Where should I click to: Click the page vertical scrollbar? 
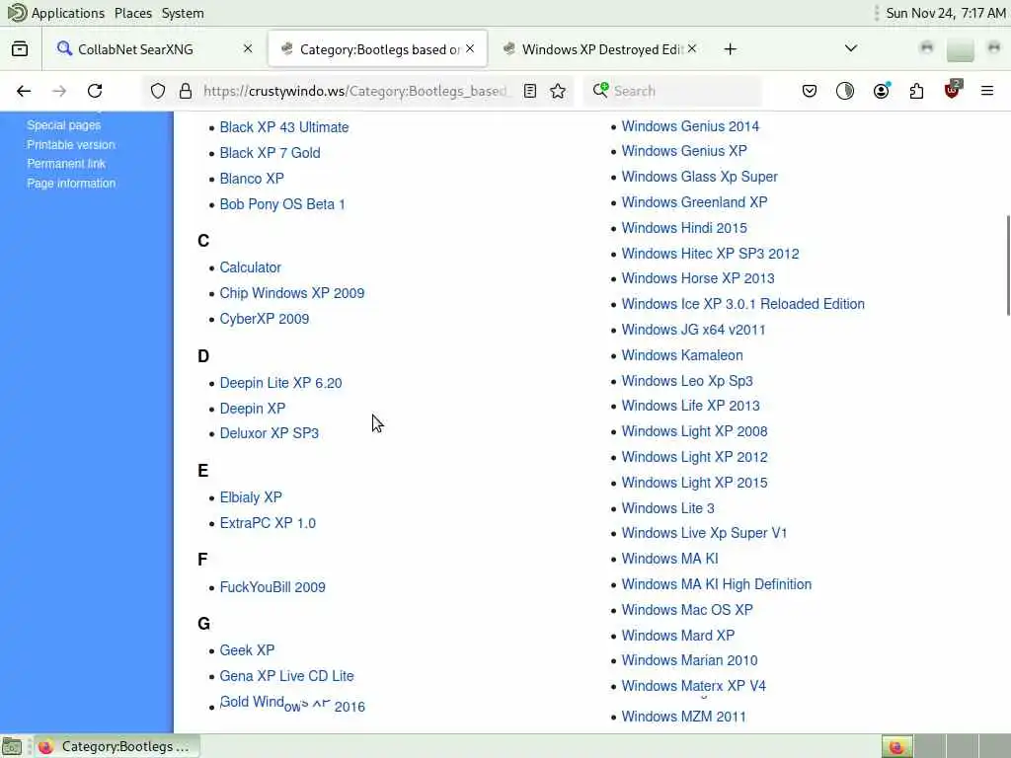click(x=1008, y=265)
